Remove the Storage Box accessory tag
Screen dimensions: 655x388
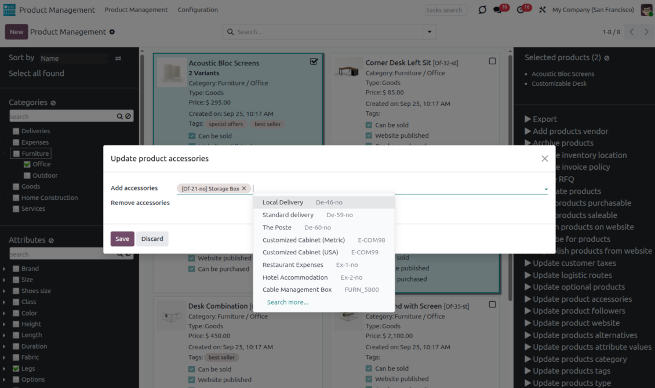tap(244, 188)
